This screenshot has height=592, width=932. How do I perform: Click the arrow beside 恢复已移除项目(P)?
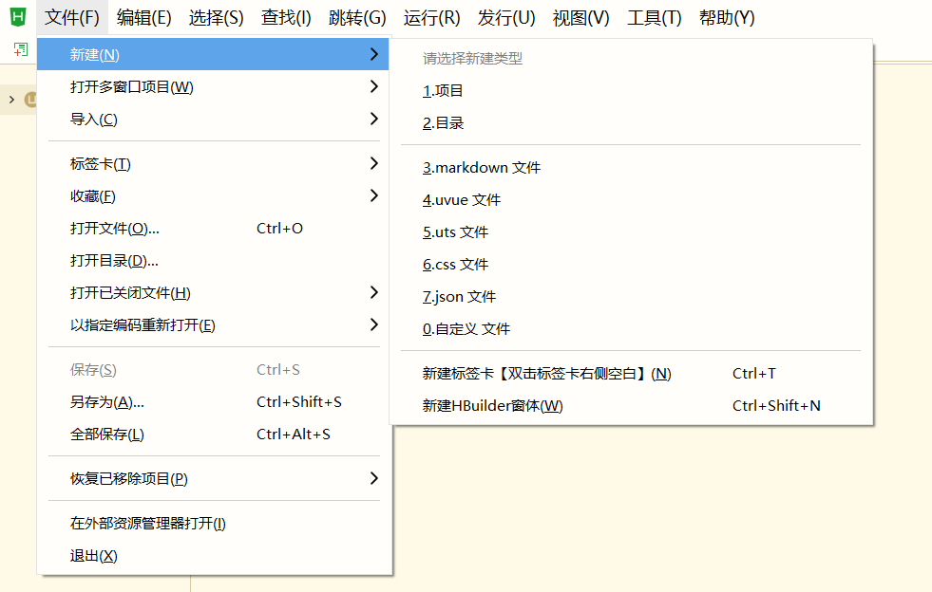374,478
